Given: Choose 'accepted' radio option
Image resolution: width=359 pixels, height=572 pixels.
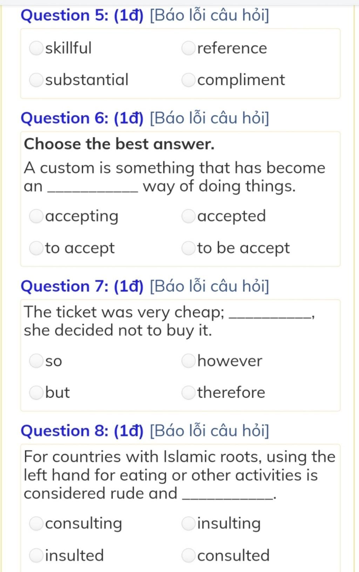Looking at the screenshot, I should (x=188, y=216).
